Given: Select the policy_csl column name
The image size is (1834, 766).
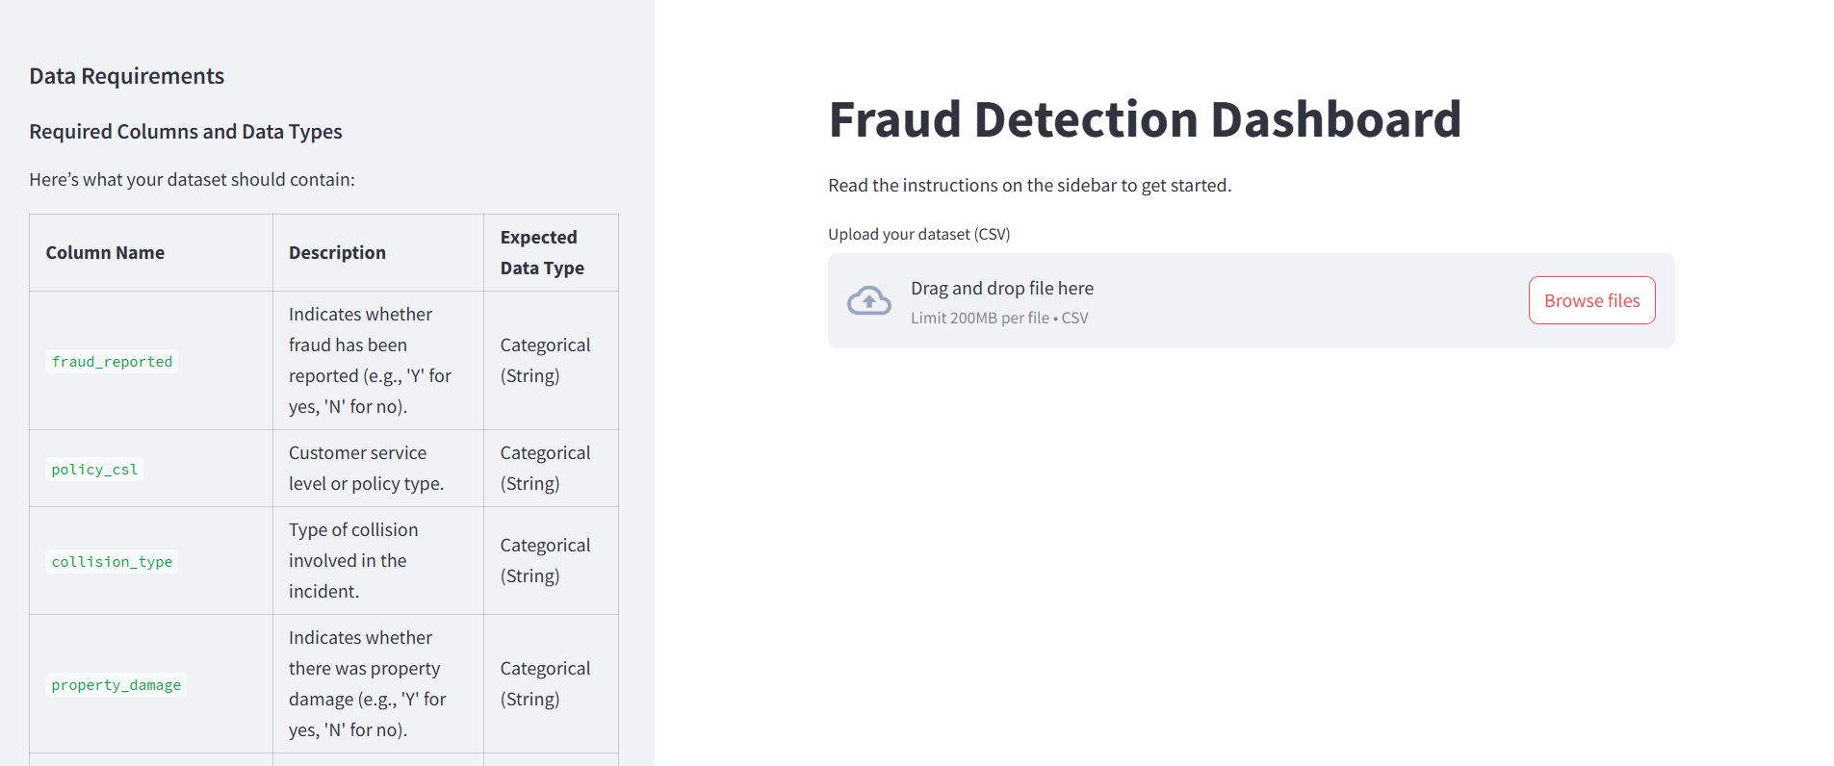Looking at the screenshot, I should (94, 470).
